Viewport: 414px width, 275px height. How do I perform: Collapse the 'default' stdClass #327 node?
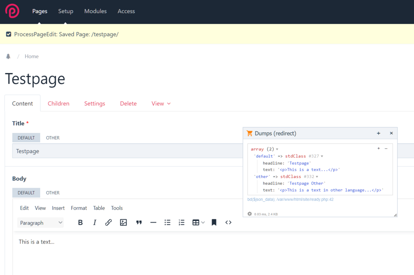[322, 156]
